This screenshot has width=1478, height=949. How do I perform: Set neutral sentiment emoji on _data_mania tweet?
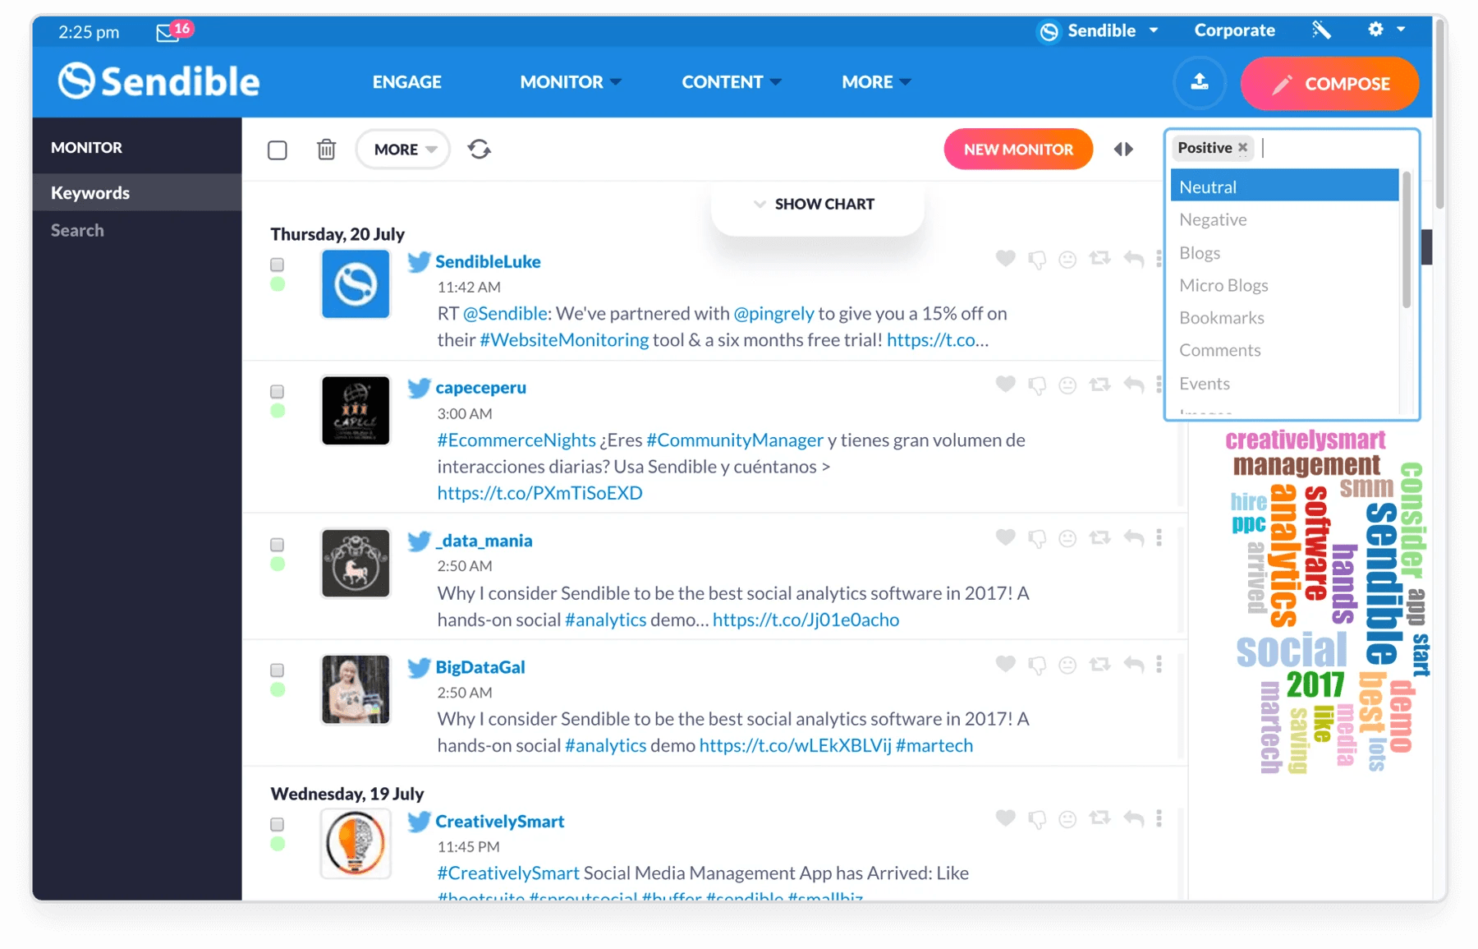1067,538
